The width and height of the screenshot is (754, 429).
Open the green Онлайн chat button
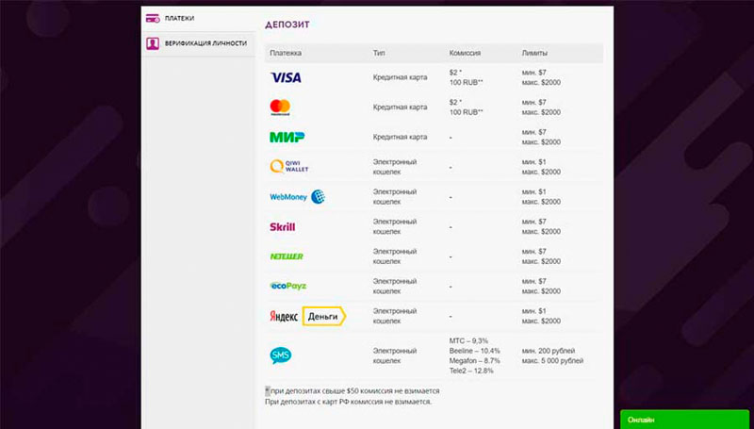(686, 419)
